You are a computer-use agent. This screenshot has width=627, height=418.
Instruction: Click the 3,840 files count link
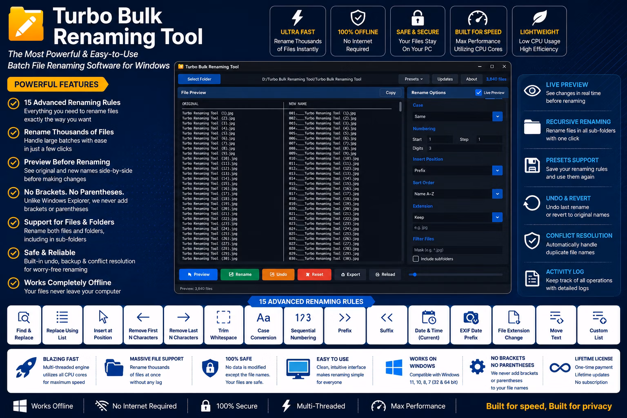tap(496, 79)
